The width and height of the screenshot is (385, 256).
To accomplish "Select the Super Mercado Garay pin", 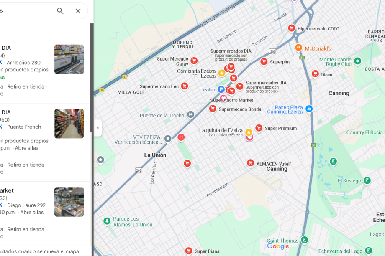I will pos(194,61).
